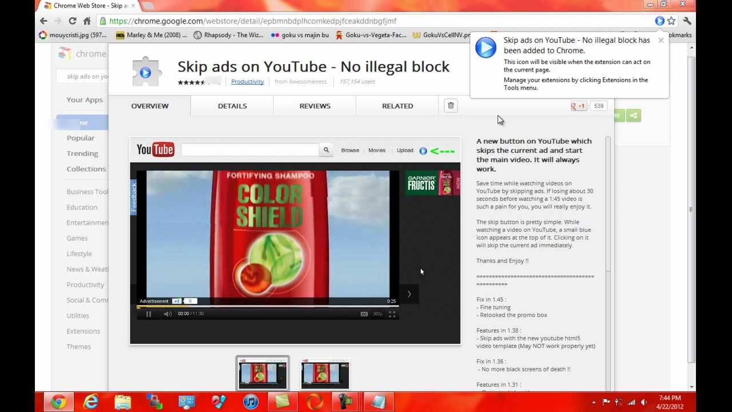Open the Reviews tab

(315, 106)
